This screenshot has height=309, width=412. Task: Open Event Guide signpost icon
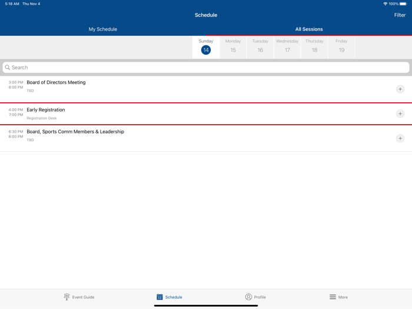click(x=67, y=297)
